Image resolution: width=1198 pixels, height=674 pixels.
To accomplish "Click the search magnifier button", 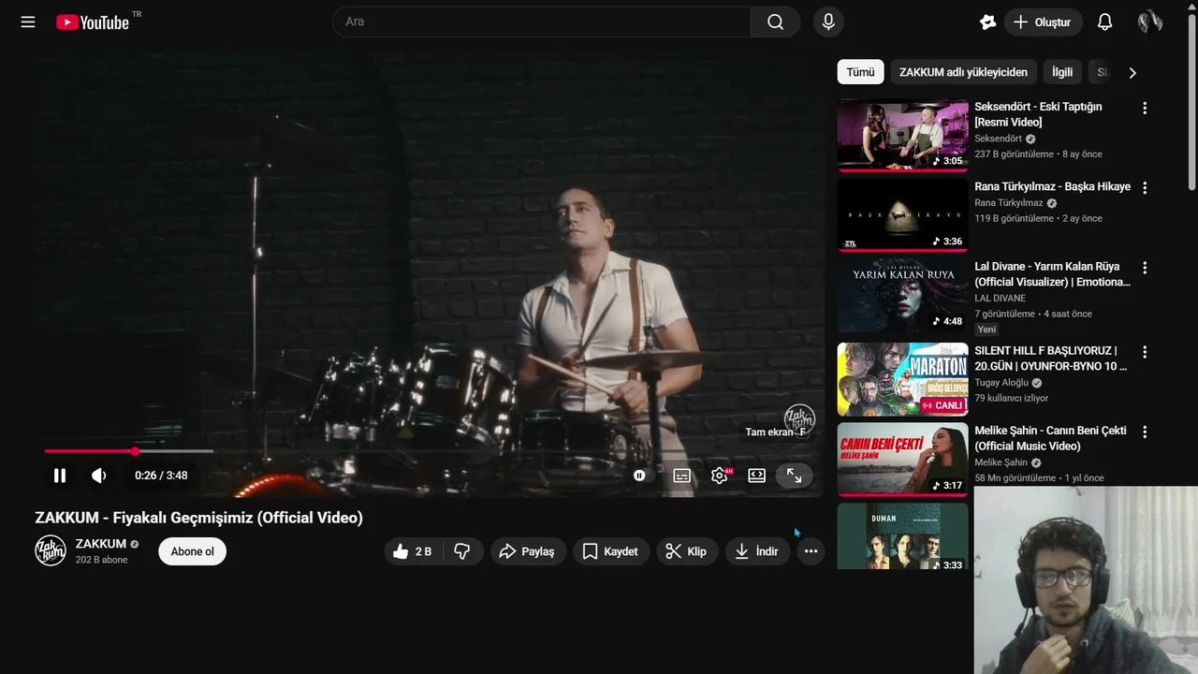I will pos(775,22).
